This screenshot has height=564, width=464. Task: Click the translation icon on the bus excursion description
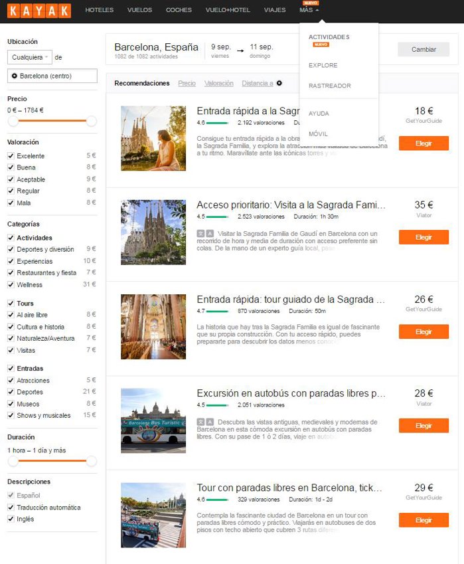click(x=205, y=422)
